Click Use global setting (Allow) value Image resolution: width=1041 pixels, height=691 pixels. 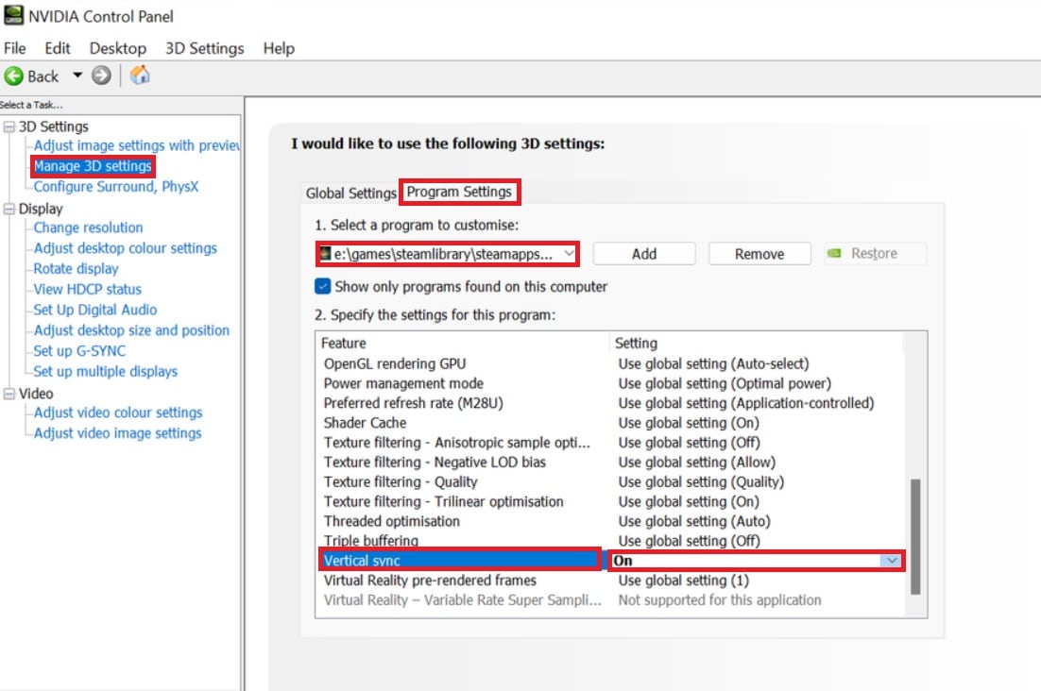pyautogui.click(x=697, y=463)
